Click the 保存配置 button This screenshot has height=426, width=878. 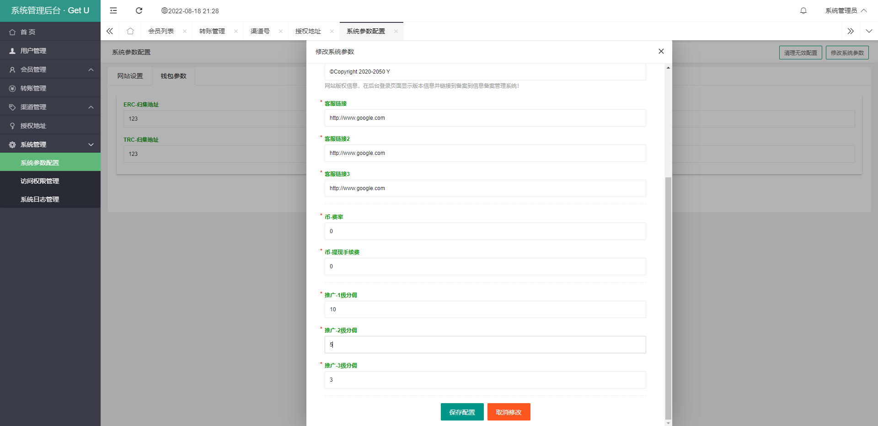[x=462, y=412]
